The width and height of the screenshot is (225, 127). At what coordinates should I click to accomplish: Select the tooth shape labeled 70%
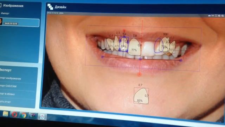click(165, 45)
